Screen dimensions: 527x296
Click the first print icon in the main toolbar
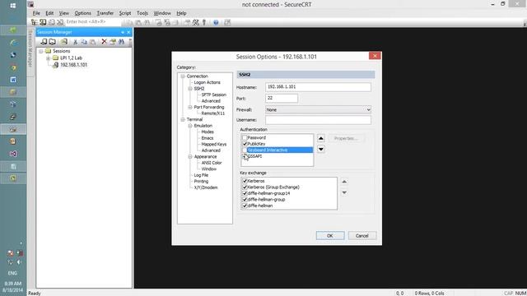158,22
